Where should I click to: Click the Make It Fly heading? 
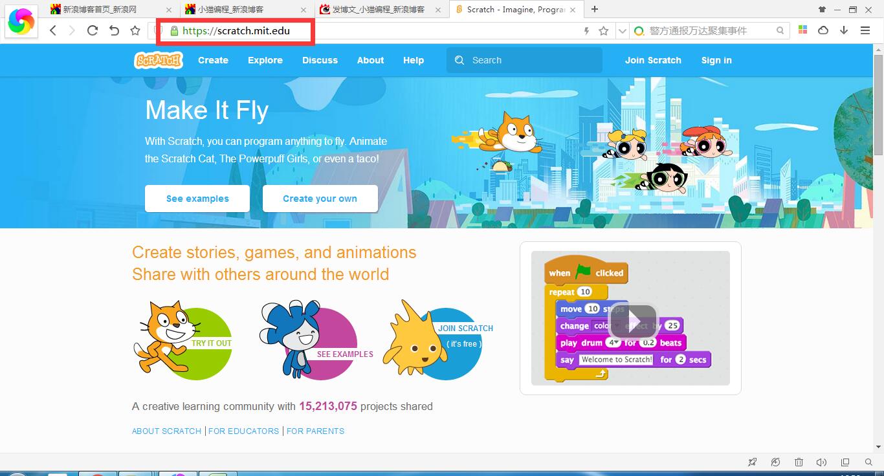206,110
